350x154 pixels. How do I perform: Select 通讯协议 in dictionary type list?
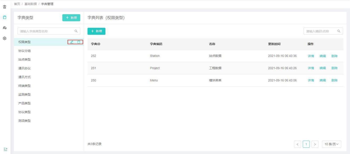(24, 68)
